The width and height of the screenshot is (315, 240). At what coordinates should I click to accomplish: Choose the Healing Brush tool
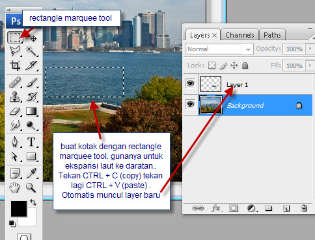(x=15, y=82)
